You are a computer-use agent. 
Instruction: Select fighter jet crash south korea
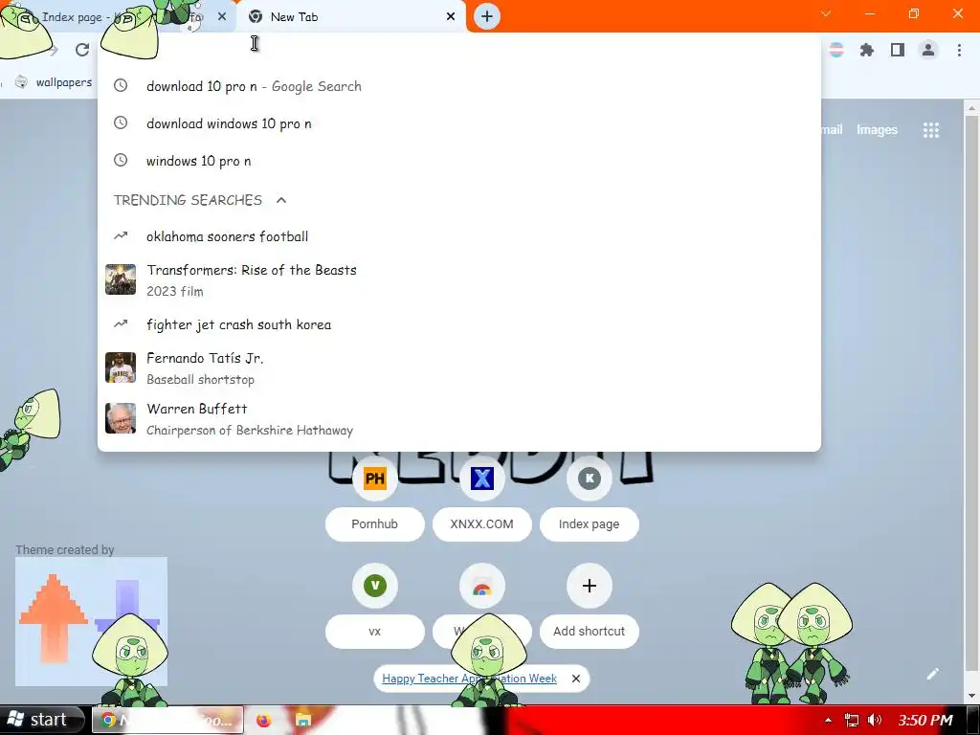(459, 324)
